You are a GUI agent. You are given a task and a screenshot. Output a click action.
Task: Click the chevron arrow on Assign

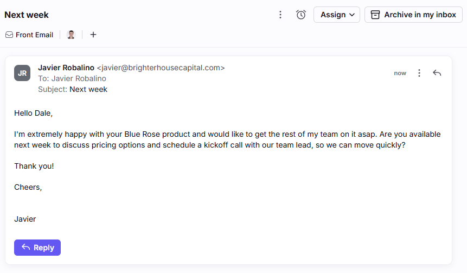coord(352,15)
